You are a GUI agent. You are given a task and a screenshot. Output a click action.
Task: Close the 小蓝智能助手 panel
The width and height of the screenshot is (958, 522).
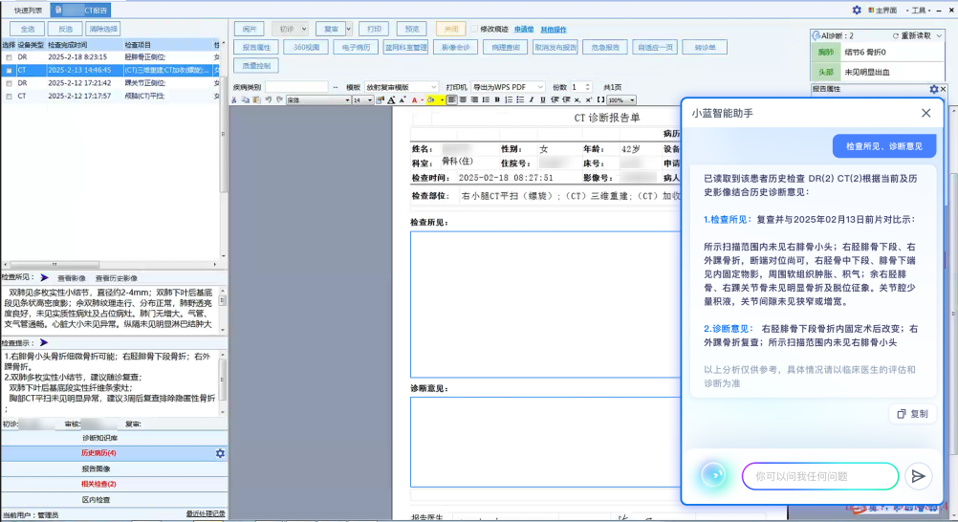(x=925, y=113)
